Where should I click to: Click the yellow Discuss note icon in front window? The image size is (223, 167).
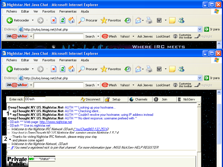click(172, 69)
